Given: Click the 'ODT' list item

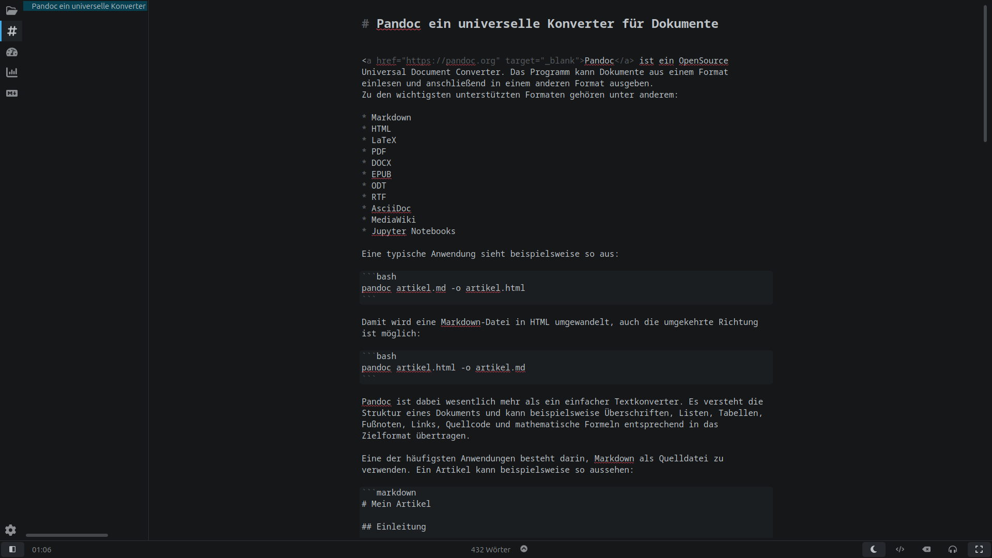Looking at the screenshot, I should [378, 185].
